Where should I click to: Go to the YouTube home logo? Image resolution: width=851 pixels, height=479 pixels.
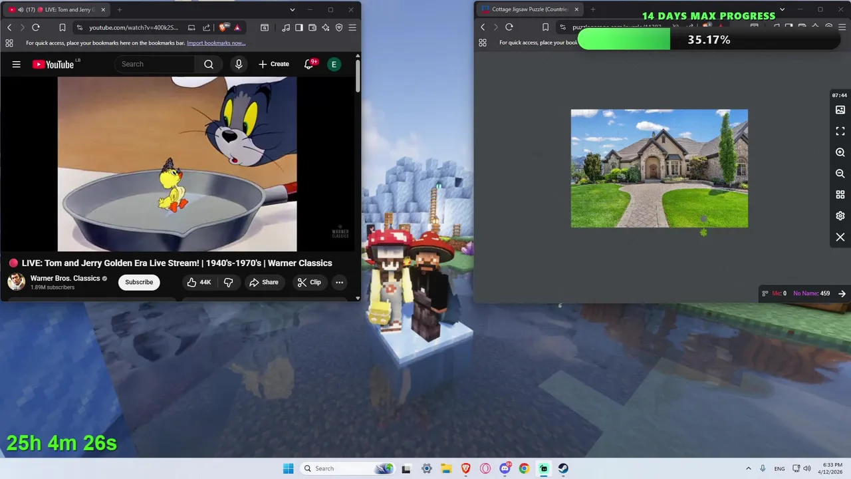(x=53, y=64)
